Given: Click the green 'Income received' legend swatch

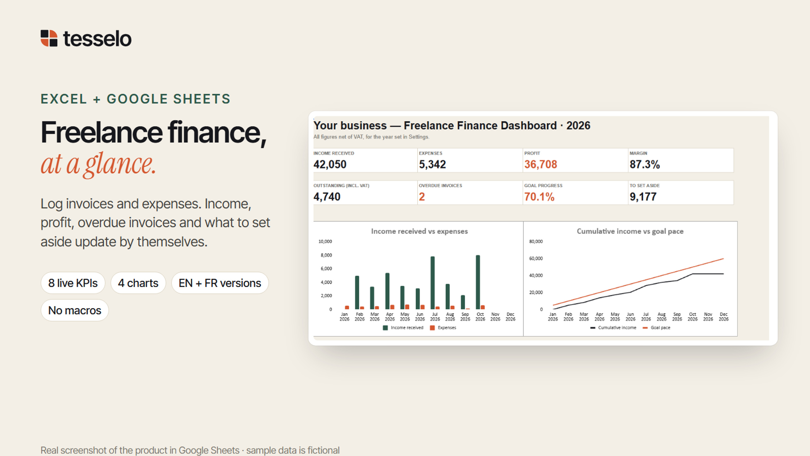Looking at the screenshot, I should (385, 328).
